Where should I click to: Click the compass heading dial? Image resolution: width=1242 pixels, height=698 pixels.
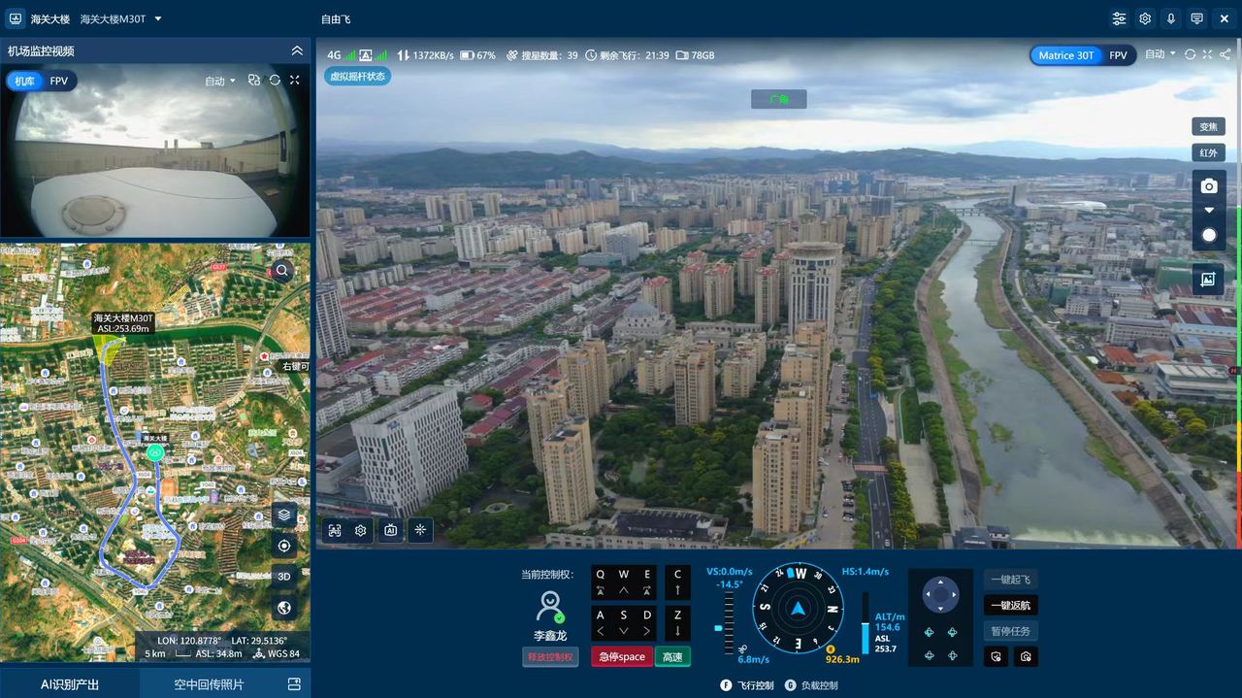click(x=798, y=608)
